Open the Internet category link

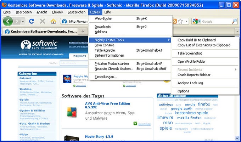(26, 78)
